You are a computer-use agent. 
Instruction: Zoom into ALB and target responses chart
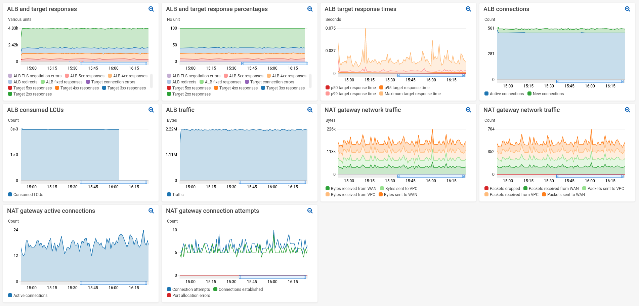[x=151, y=9]
